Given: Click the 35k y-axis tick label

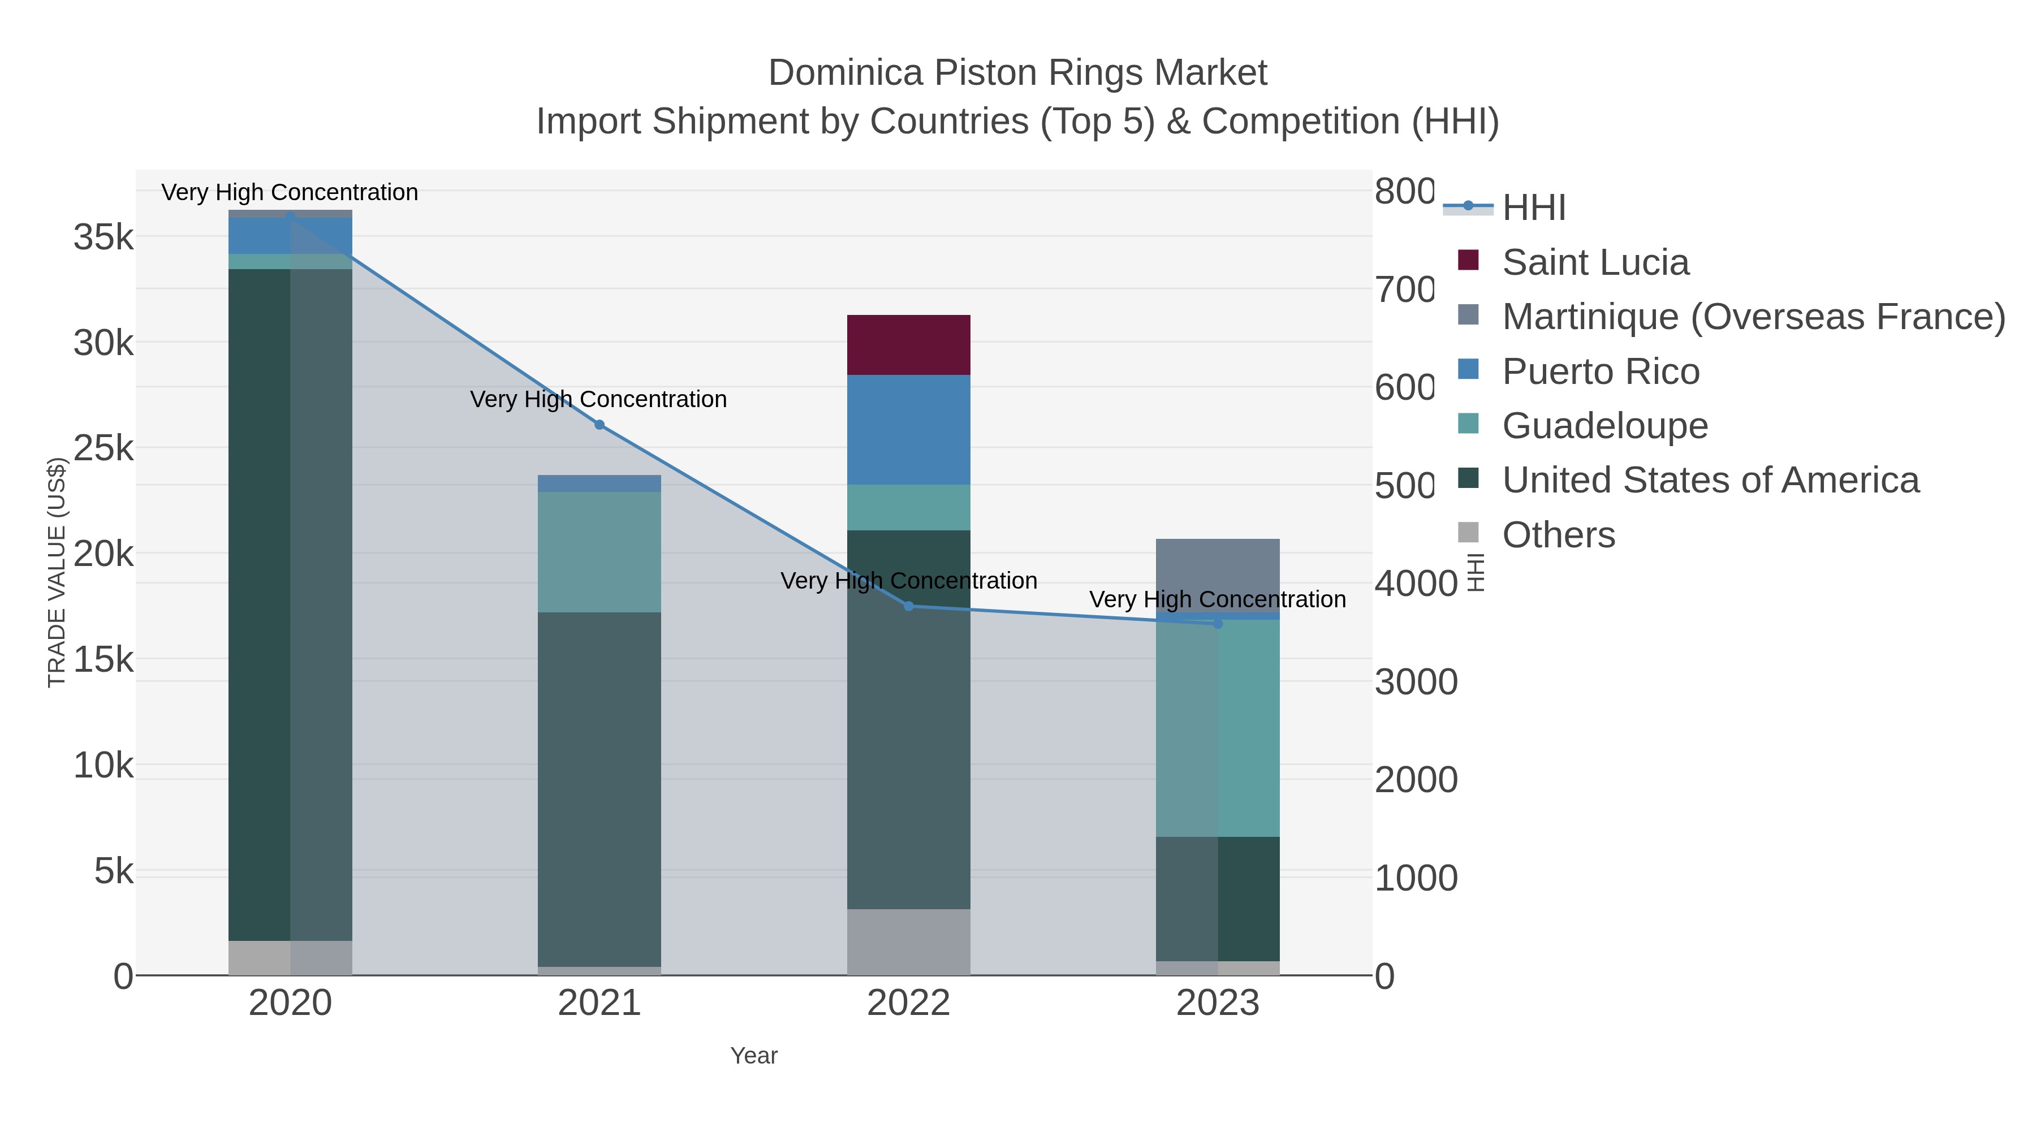Looking at the screenshot, I should 103,237.
